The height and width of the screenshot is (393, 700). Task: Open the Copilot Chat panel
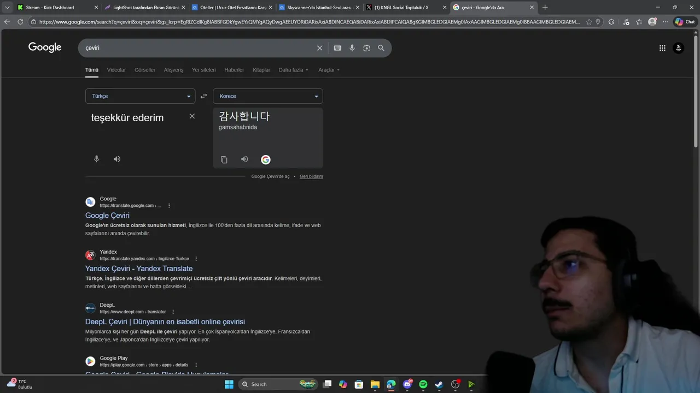tap(685, 22)
